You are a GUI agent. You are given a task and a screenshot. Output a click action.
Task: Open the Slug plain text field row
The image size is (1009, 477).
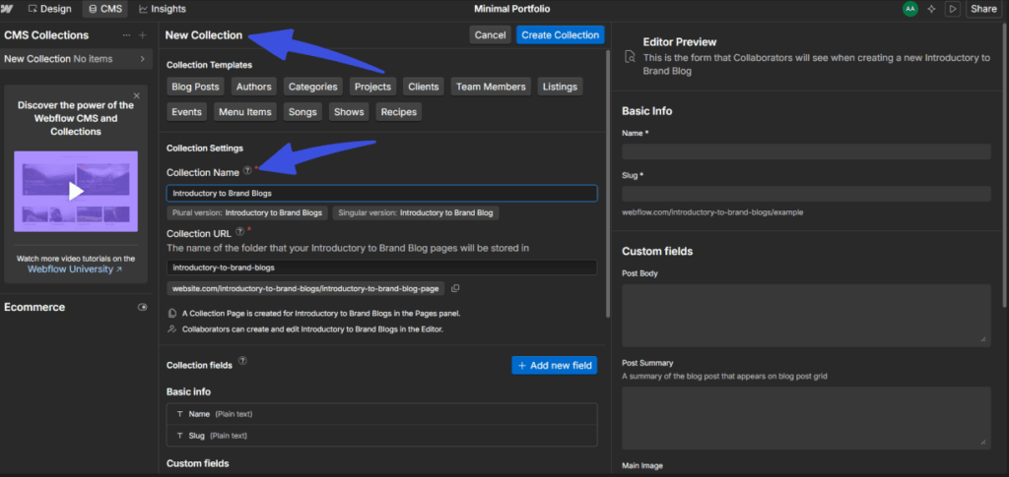[381, 436]
